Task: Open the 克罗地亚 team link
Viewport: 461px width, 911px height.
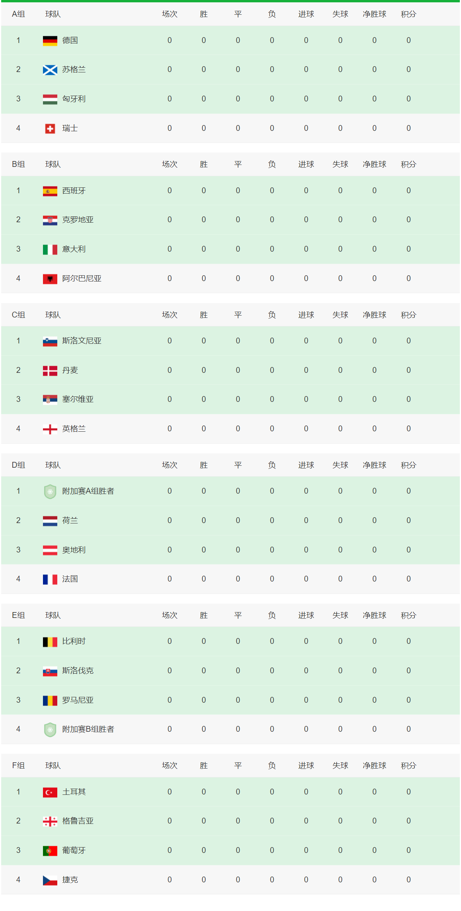Action: tap(78, 220)
